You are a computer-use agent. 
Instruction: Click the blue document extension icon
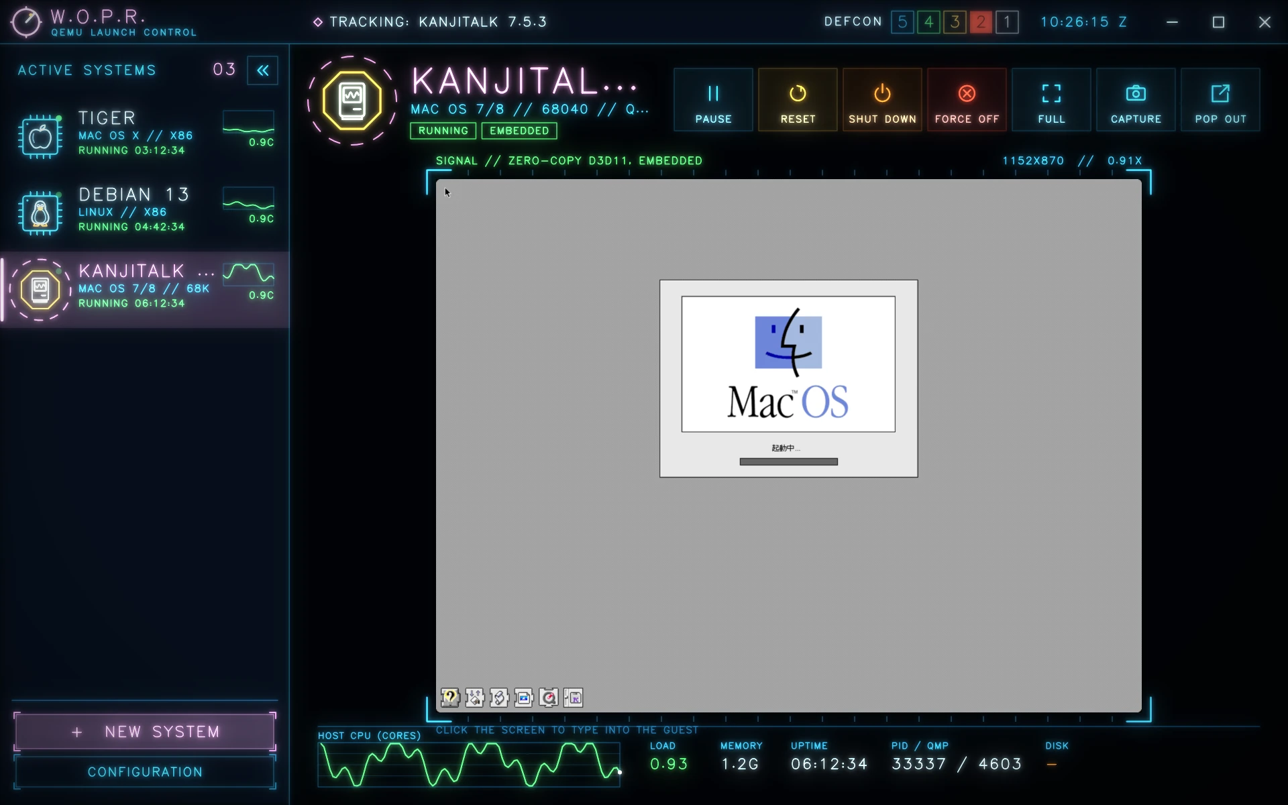point(524,698)
